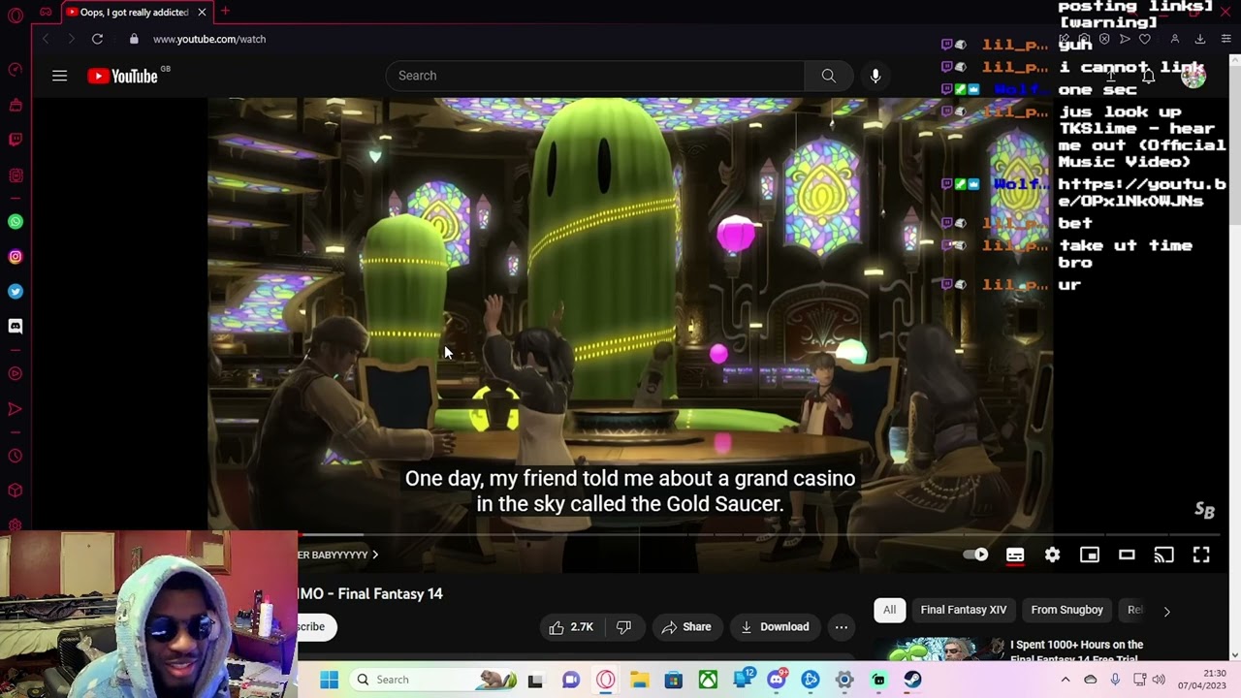Open Windows Start menu
This screenshot has height=698, width=1241.
329,680
